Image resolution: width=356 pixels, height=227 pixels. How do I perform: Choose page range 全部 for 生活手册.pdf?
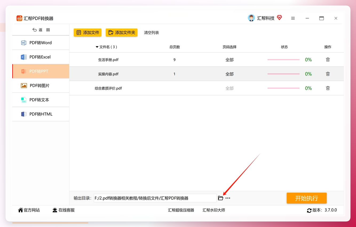point(230,60)
